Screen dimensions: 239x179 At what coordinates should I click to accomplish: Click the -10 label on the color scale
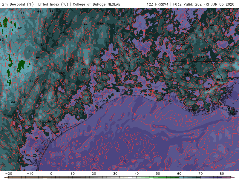click(30, 174)
